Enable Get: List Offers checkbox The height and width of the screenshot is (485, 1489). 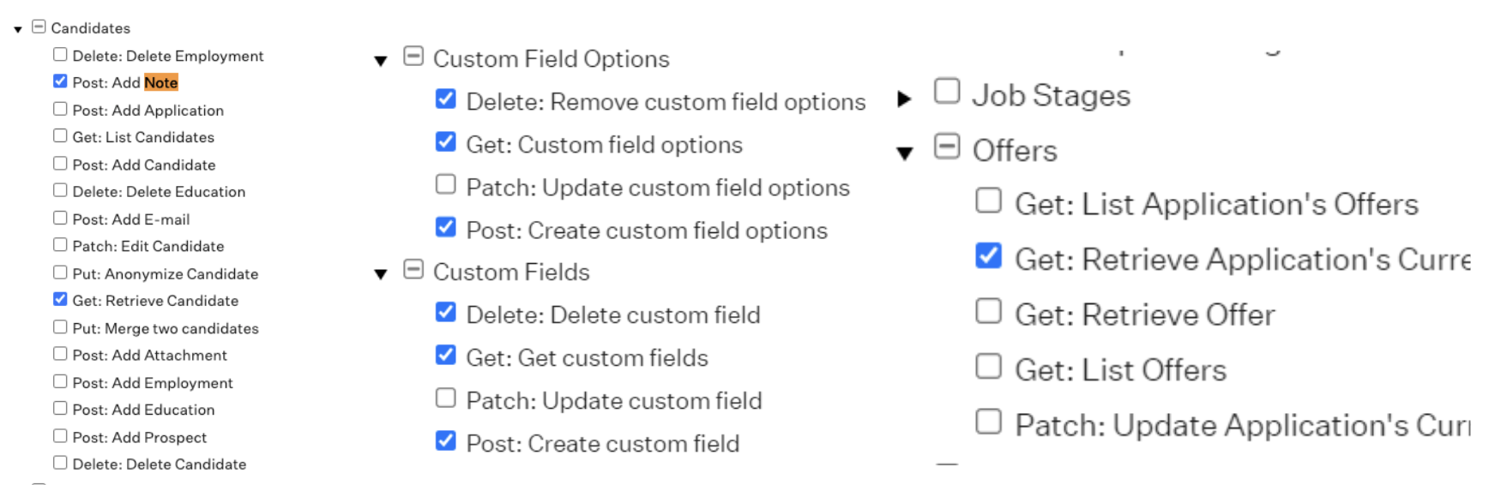point(988,366)
